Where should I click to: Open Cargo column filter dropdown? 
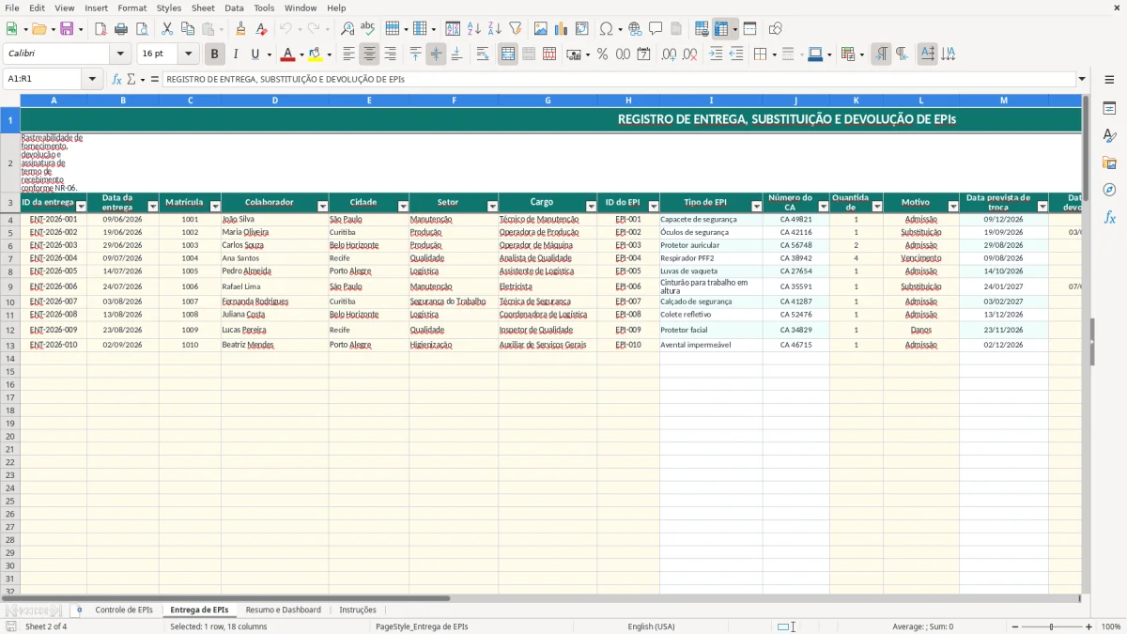point(592,207)
